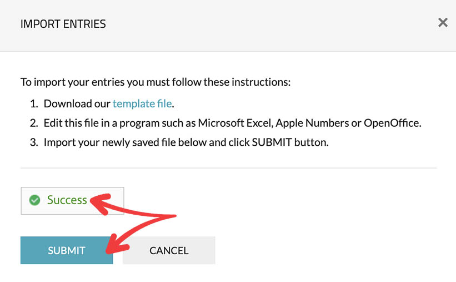Click the number 1 list marker

(33, 103)
